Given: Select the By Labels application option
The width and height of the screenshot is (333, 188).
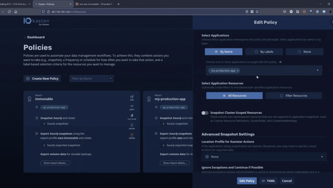Looking at the screenshot, I should tap(264, 52).
